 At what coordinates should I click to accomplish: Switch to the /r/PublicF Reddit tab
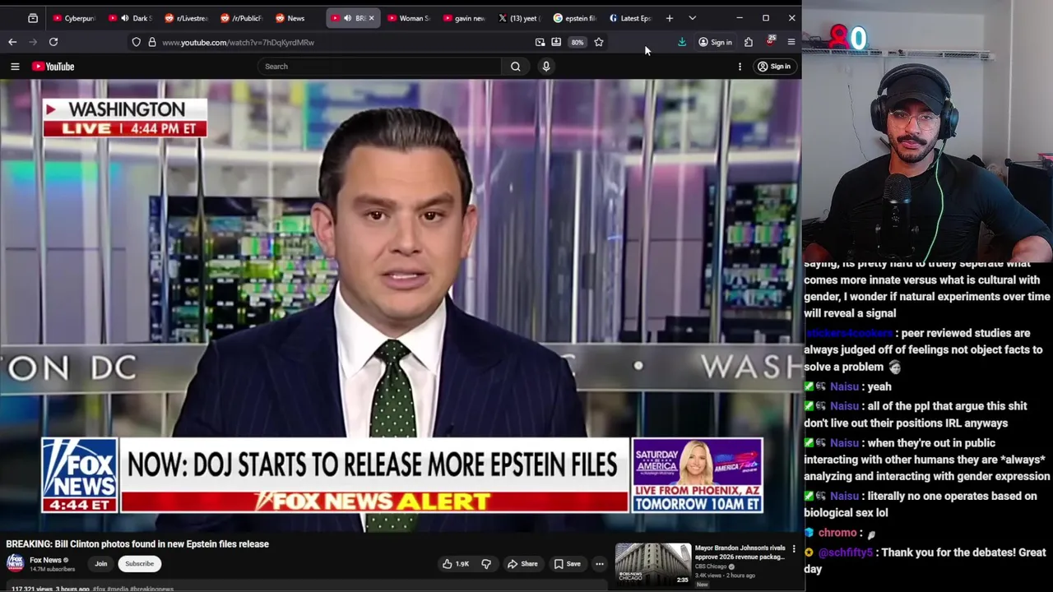click(x=242, y=18)
